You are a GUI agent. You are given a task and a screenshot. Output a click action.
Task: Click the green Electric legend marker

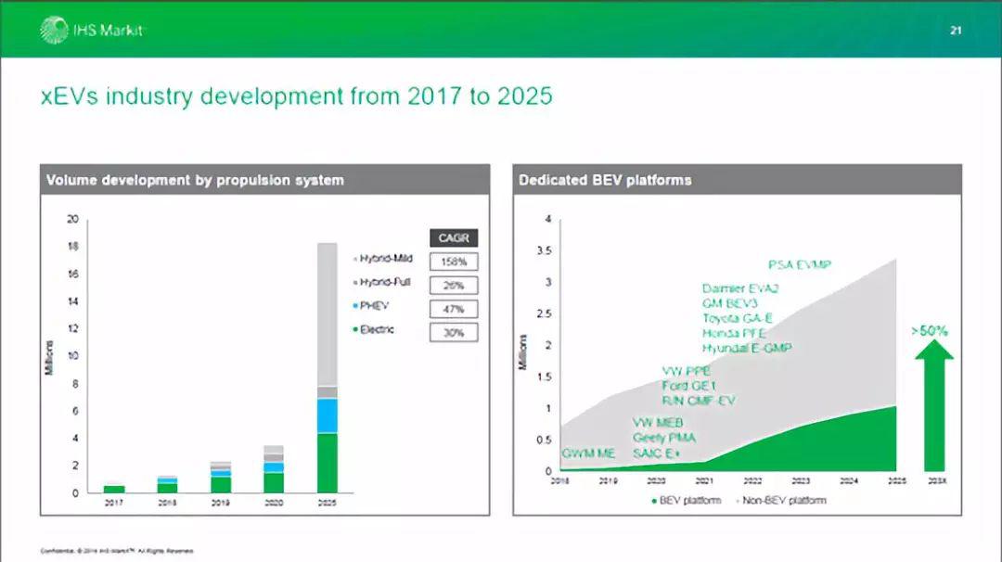click(355, 330)
